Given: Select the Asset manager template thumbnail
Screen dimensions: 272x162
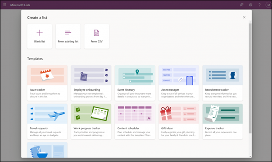Looking at the screenshot, I should tap(179, 75).
